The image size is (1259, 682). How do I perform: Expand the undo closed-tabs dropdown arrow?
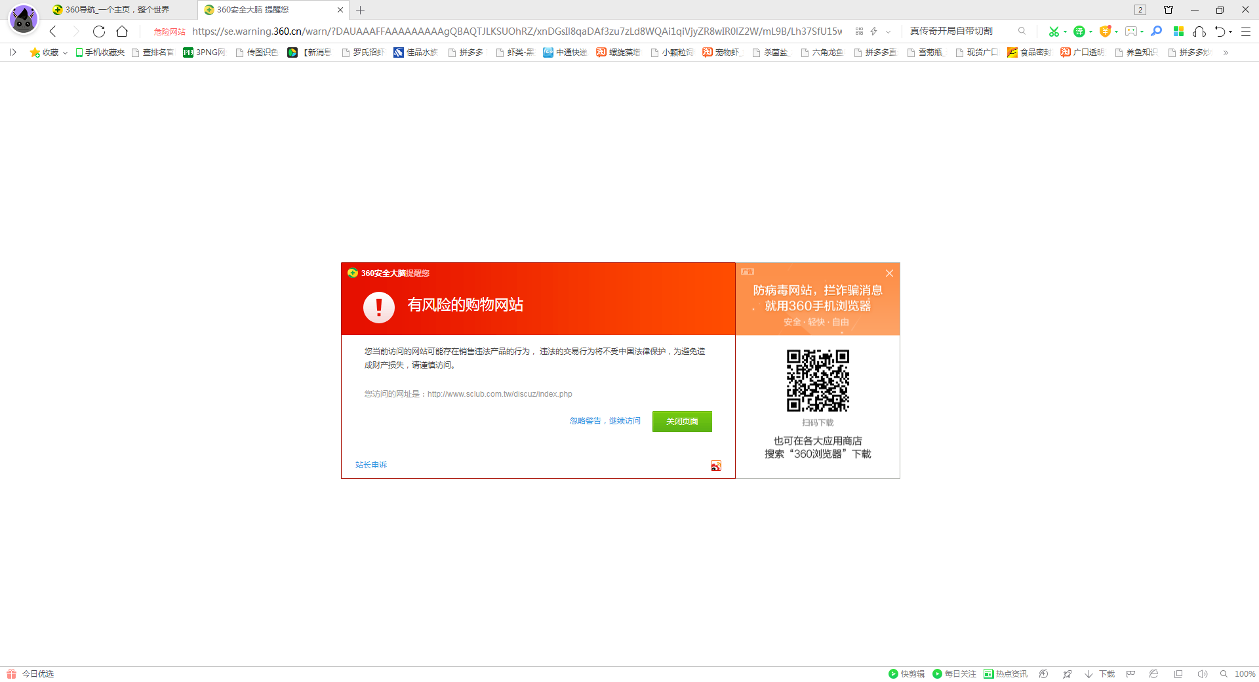tap(1231, 31)
